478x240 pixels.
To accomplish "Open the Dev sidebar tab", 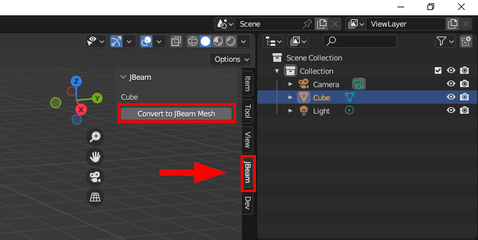I will (247, 203).
